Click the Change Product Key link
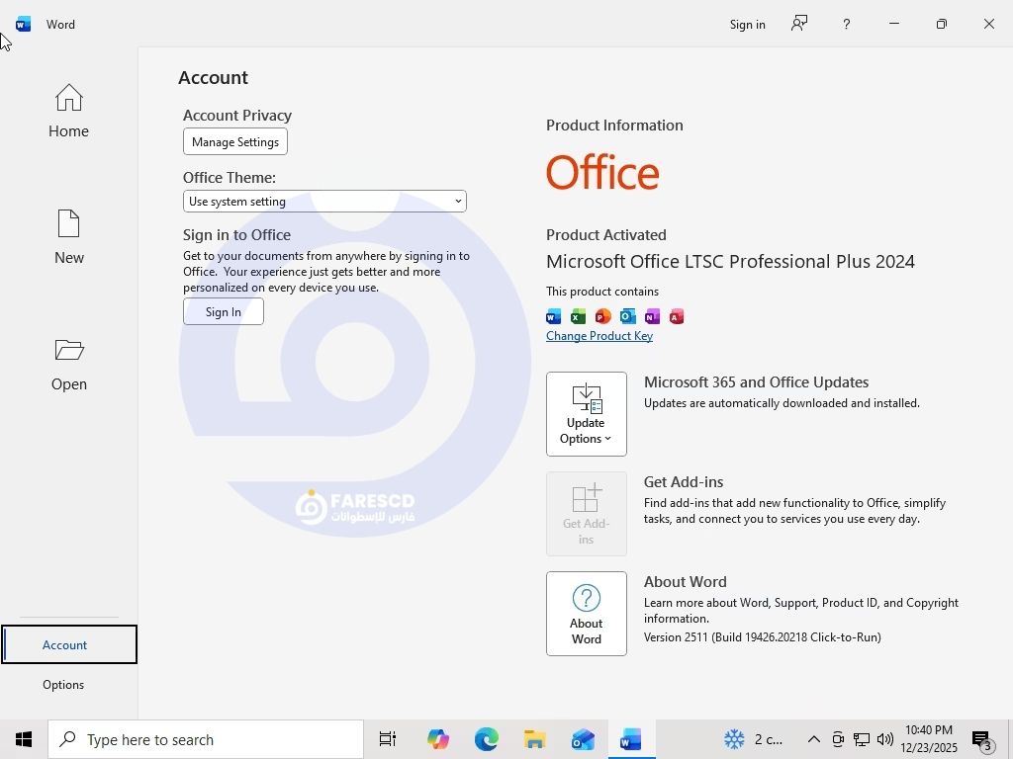The image size is (1013, 759). pos(599,336)
